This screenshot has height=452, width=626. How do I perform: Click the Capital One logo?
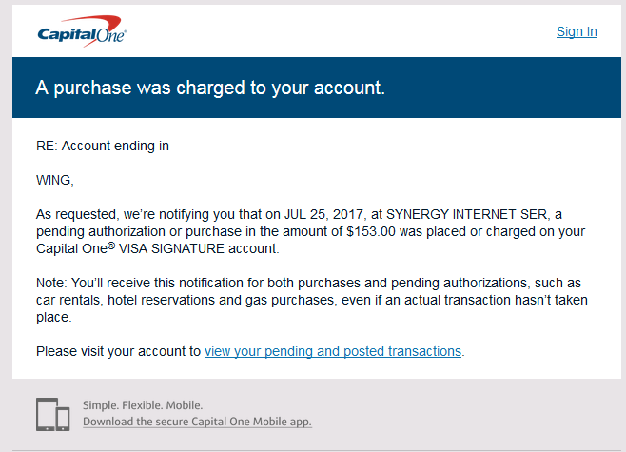[82, 31]
